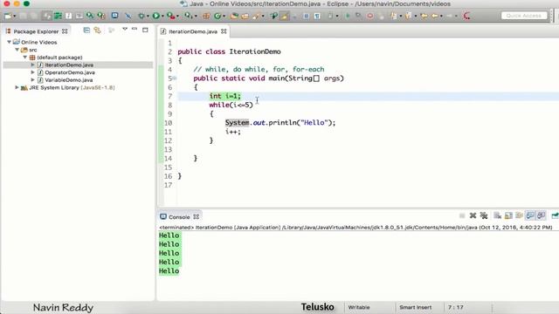
Task: Click the Debug bug icon in the toolbar
Action: 141,16
